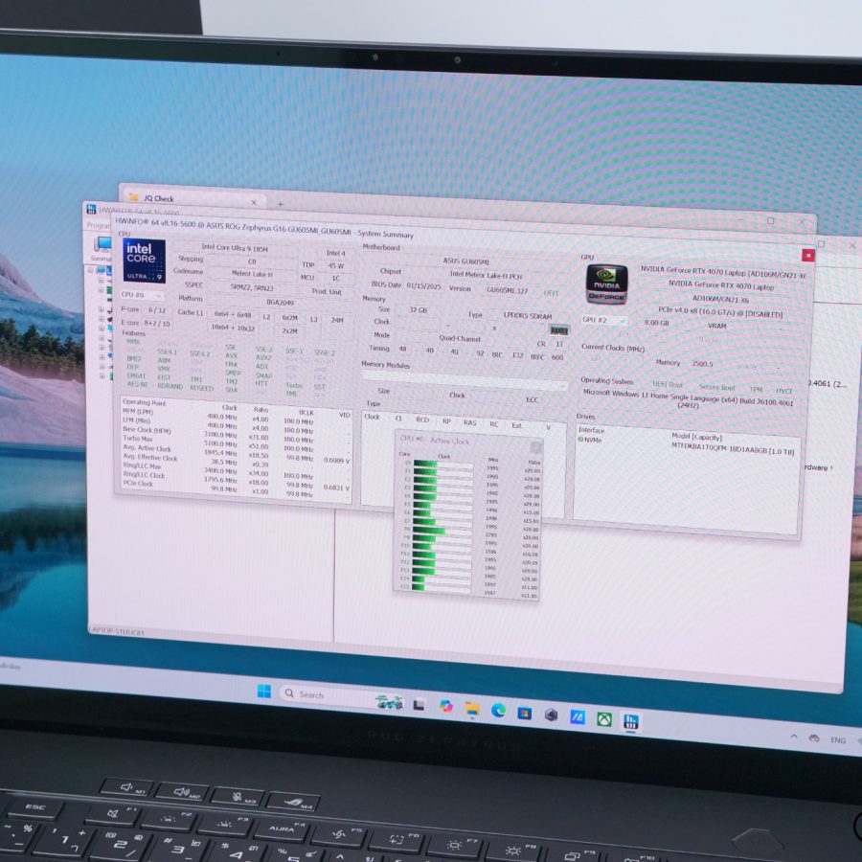
Task: Click the "AVX2" CPU feature
Action: click(x=263, y=357)
